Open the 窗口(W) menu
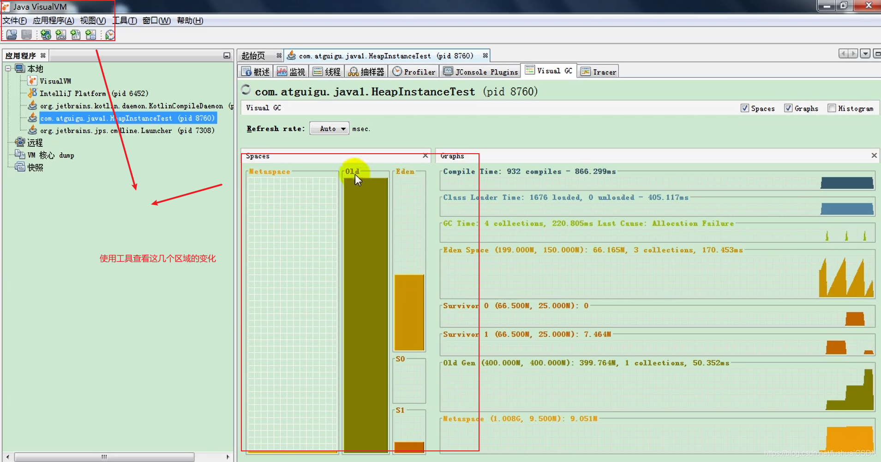 click(x=156, y=20)
